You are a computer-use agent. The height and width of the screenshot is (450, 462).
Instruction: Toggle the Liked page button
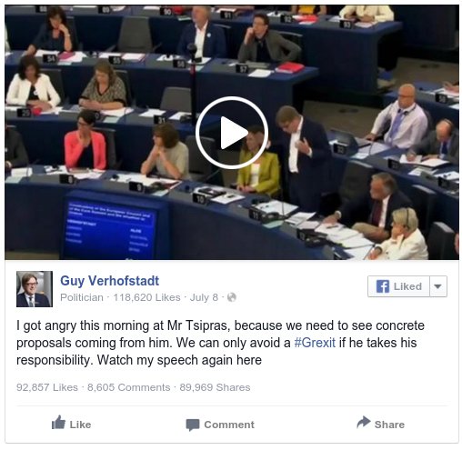coord(398,286)
